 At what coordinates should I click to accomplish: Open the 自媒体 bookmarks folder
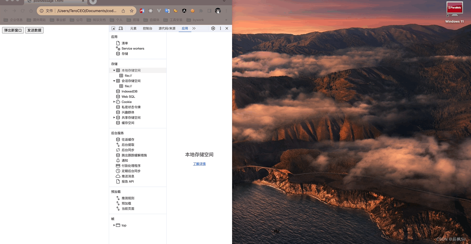click(x=151, y=20)
